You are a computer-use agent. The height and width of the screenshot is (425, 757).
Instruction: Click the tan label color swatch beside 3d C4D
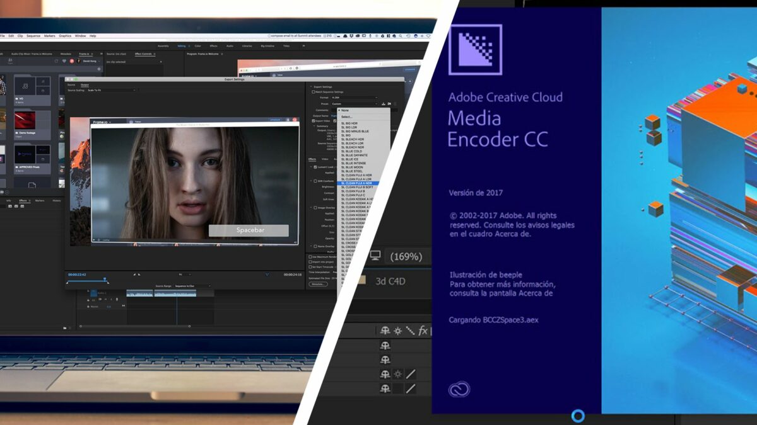pyautogui.click(x=361, y=280)
